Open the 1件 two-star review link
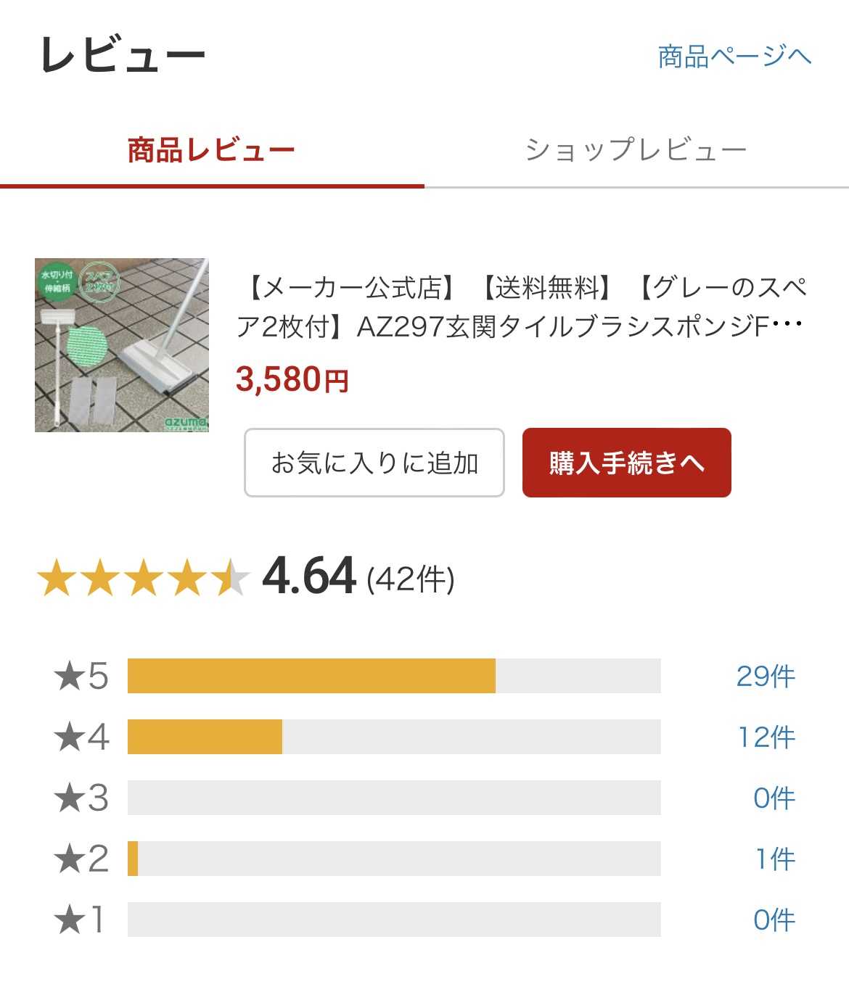The image size is (849, 1000). (x=775, y=859)
